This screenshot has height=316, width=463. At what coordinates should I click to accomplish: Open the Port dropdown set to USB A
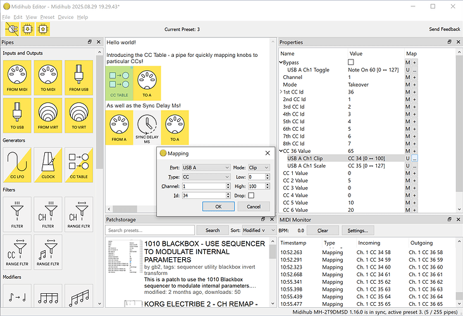point(206,168)
